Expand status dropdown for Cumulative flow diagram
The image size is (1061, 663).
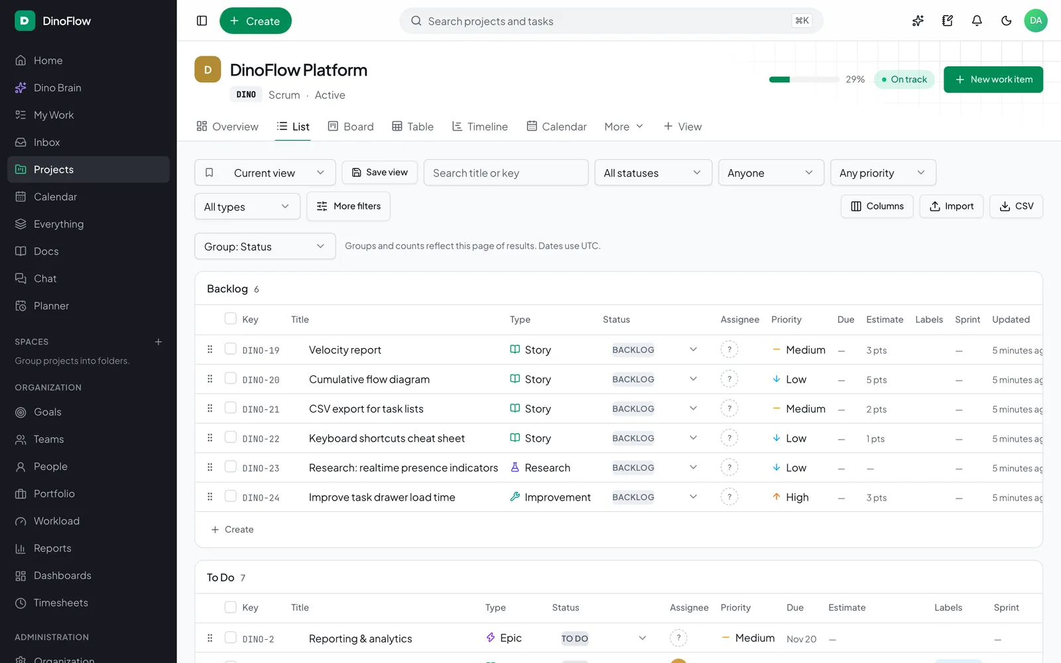coord(693,379)
